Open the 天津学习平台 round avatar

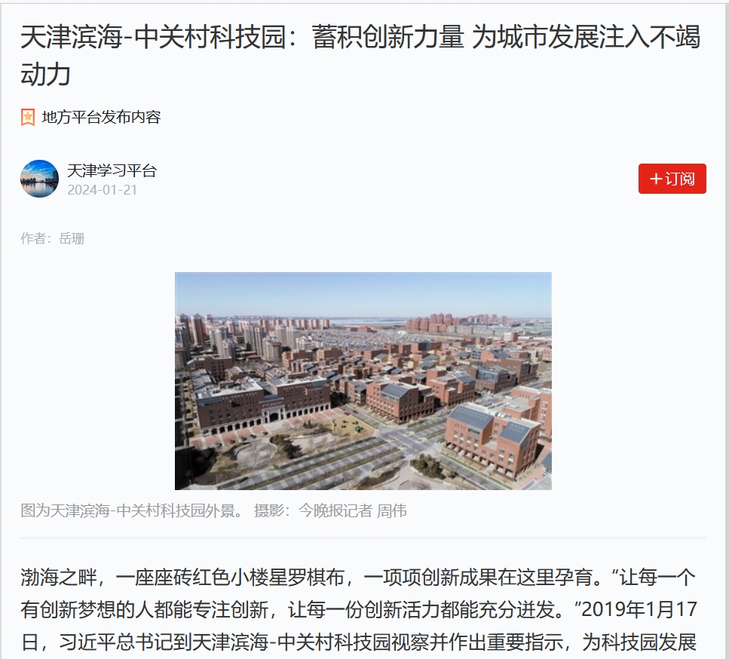pyautogui.click(x=39, y=179)
